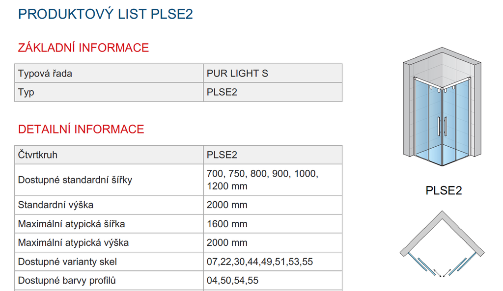Screen dimensions: 503x291
Task: Click the PLSE2 caption under the illustration
Action: coord(444,191)
